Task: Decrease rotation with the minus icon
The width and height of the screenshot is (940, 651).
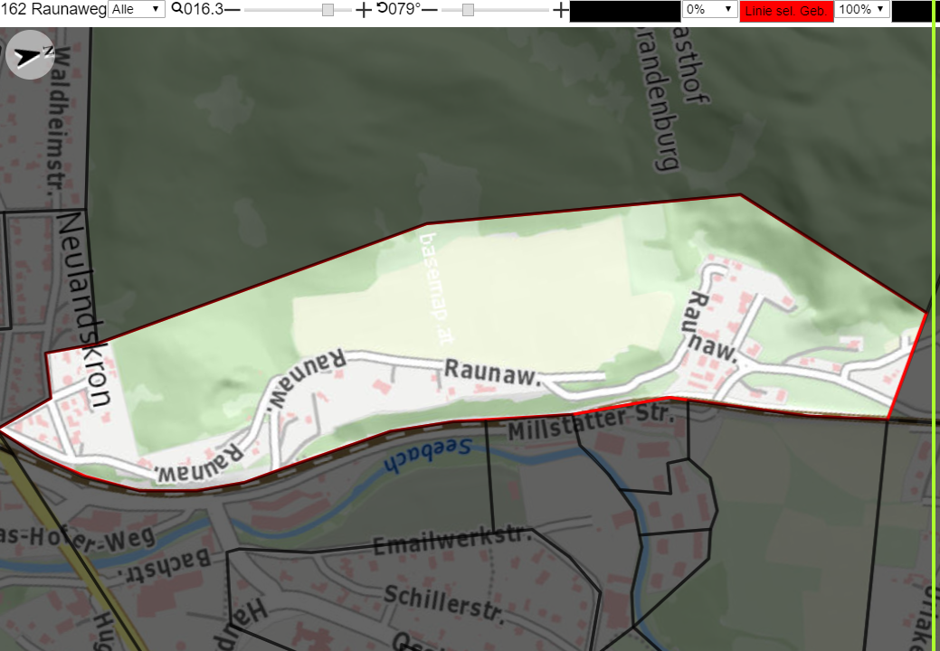Action: [x=429, y=10]
